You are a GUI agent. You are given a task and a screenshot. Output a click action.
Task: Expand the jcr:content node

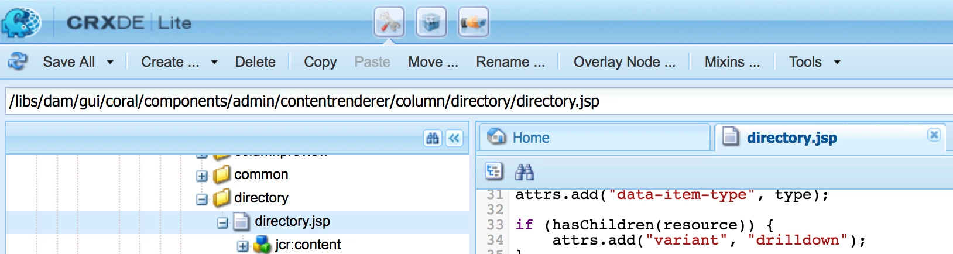point(243,246)
